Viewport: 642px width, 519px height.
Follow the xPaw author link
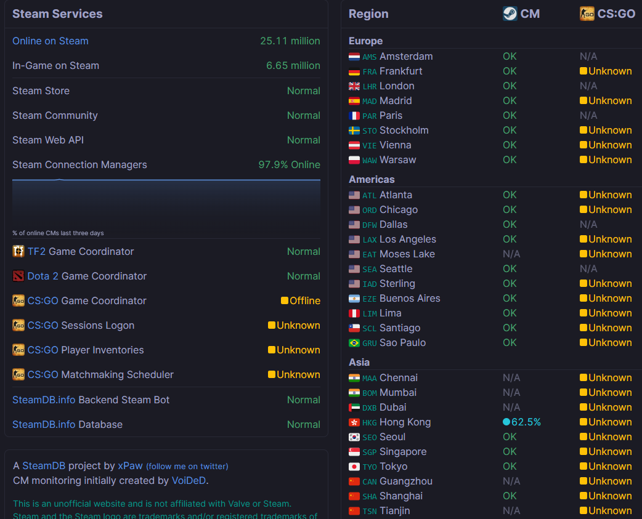pos(130,466)
